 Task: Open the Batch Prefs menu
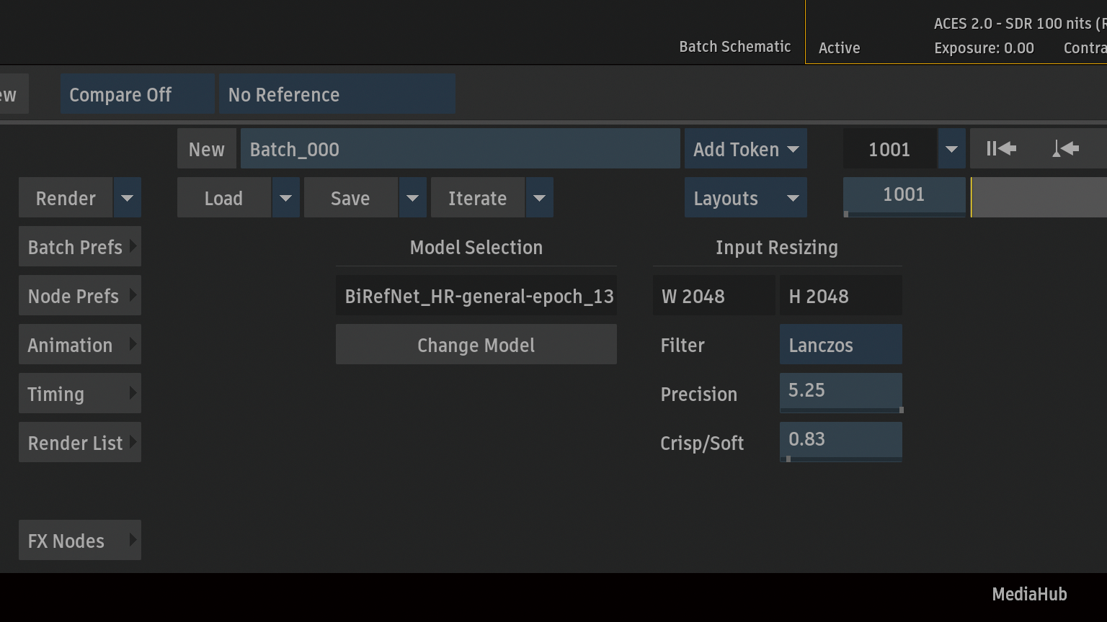(x=79, y=247)
